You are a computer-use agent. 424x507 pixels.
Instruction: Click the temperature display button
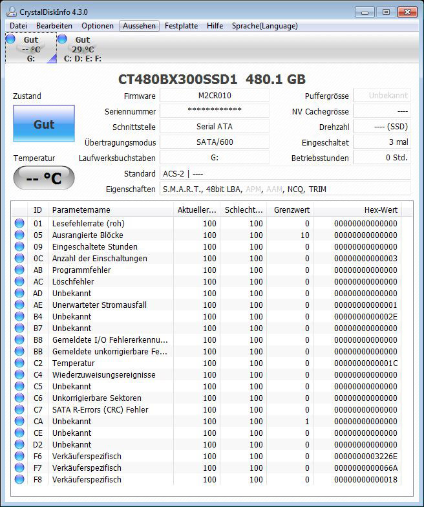pos(44,178)
